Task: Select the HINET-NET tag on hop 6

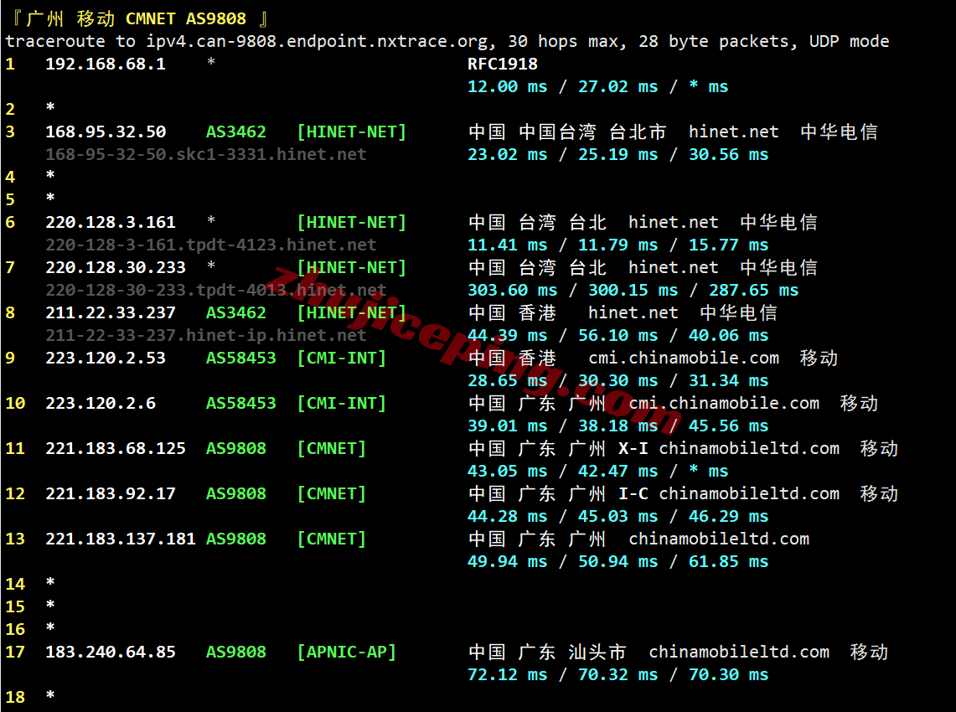Action: (351, 222)
